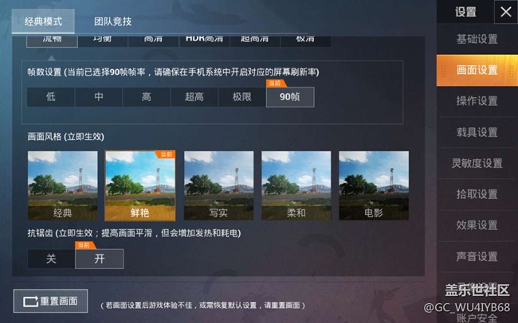The image size is (518, 323).
Task: Open 声音设置 sound settings
Action: tap(477, 256)
